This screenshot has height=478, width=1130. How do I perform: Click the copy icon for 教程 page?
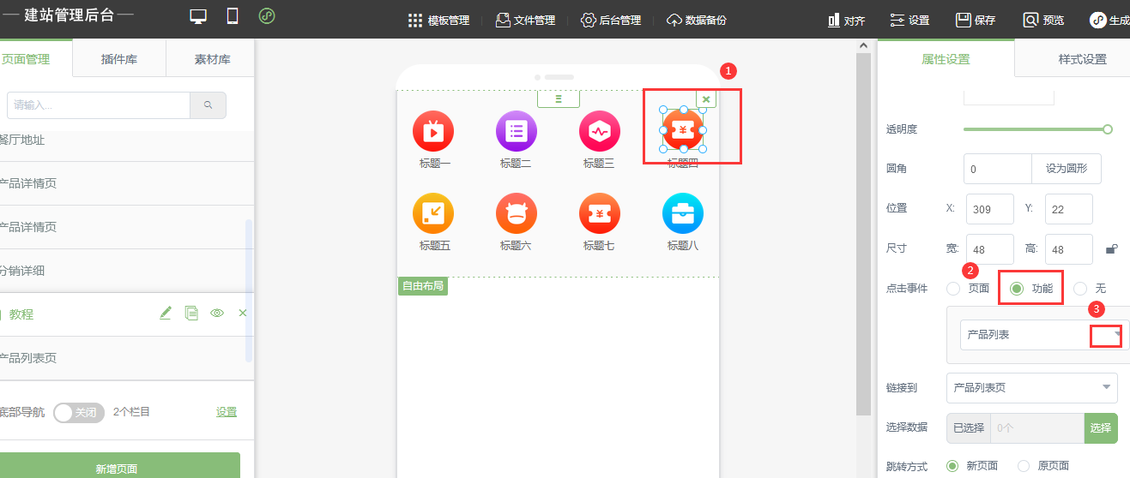[191, 314]
